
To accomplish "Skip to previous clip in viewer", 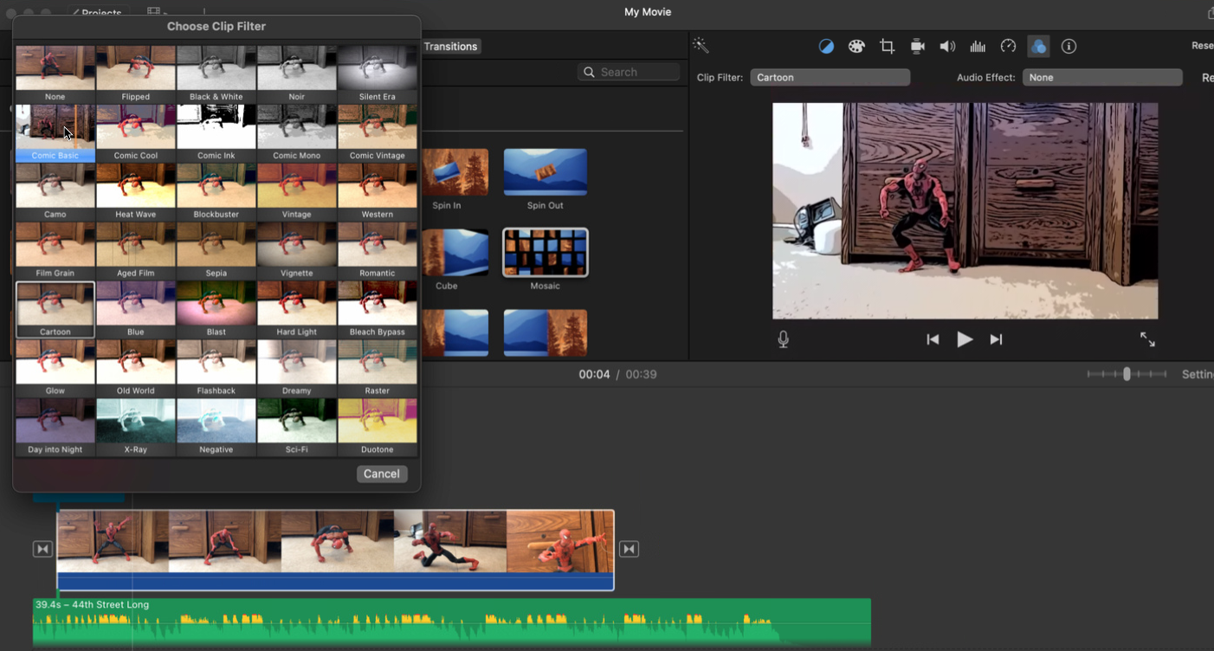I will pyautogui.click(x=933, y=339).
